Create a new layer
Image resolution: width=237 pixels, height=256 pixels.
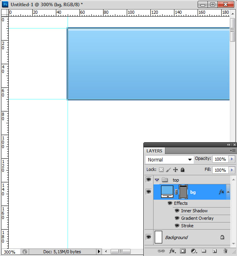pyautogui.click(x=215, y=251)
